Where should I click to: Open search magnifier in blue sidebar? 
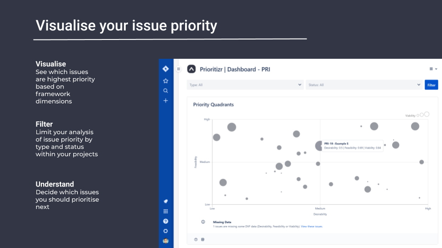[165, 91]
